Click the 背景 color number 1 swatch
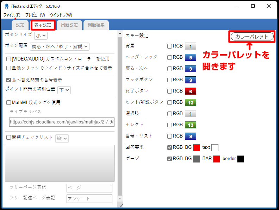Image resolution: width=279 pixels, height=210 pixels. (191, 46)
